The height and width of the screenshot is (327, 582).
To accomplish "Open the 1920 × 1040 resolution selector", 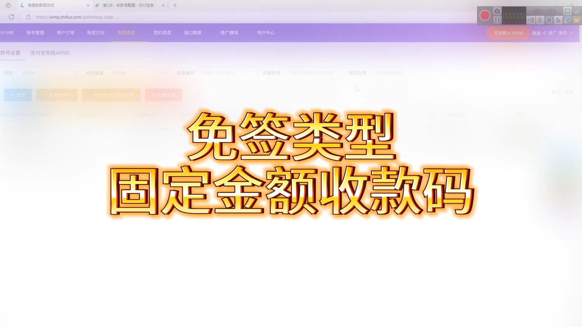I will click(544, 11).
